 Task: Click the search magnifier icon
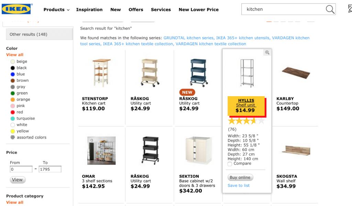pyautogui.click(x=330, y=10)
